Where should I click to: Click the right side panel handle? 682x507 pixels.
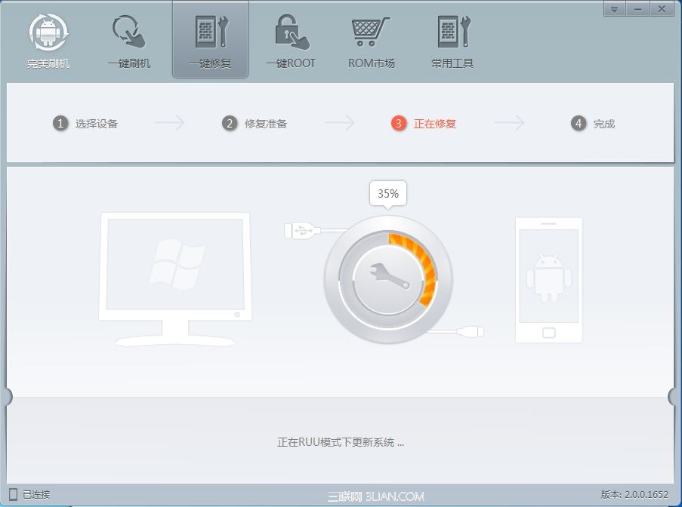click(x=672, y=396)
